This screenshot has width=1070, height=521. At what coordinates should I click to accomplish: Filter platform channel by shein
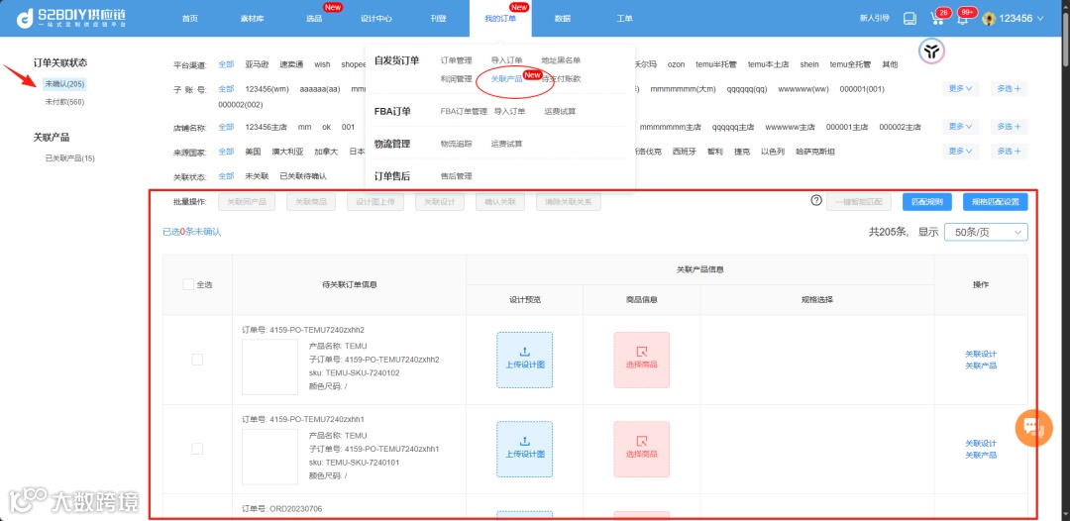pos(809,64)
